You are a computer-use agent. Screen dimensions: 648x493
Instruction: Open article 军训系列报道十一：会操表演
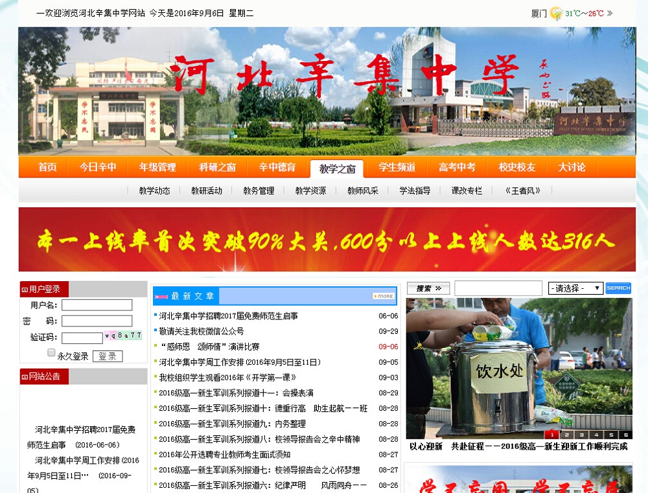236,393
